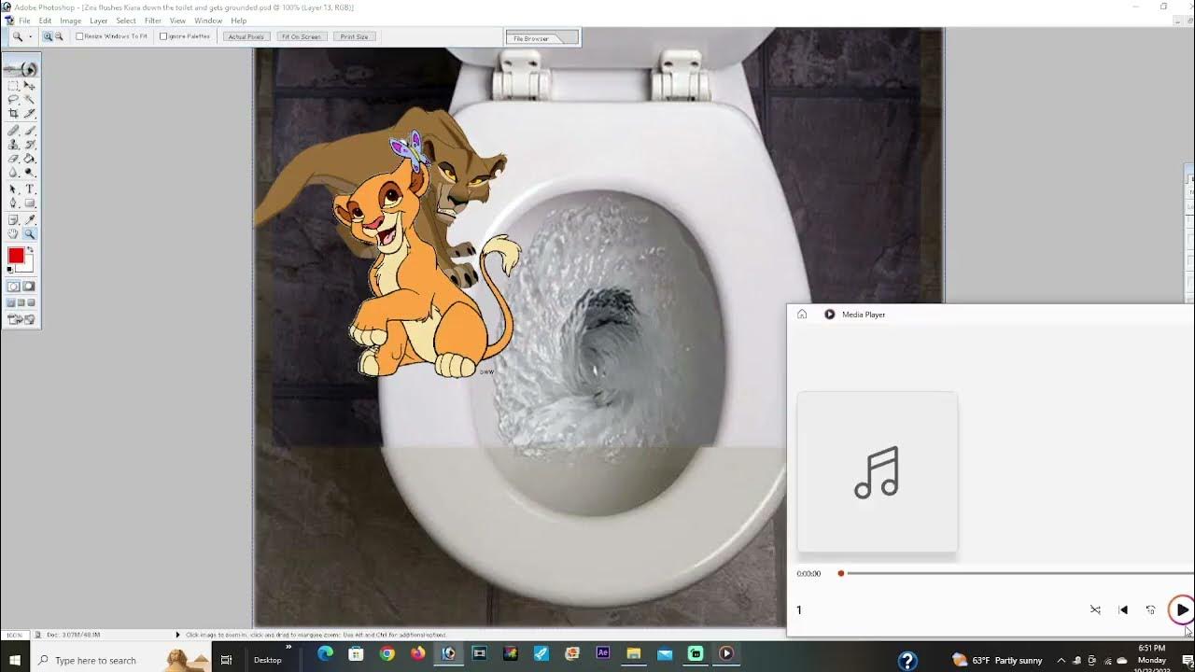Toggle shuffle in Media Player
This screenshot has height=672, width=1195.
coord(1095,609)
